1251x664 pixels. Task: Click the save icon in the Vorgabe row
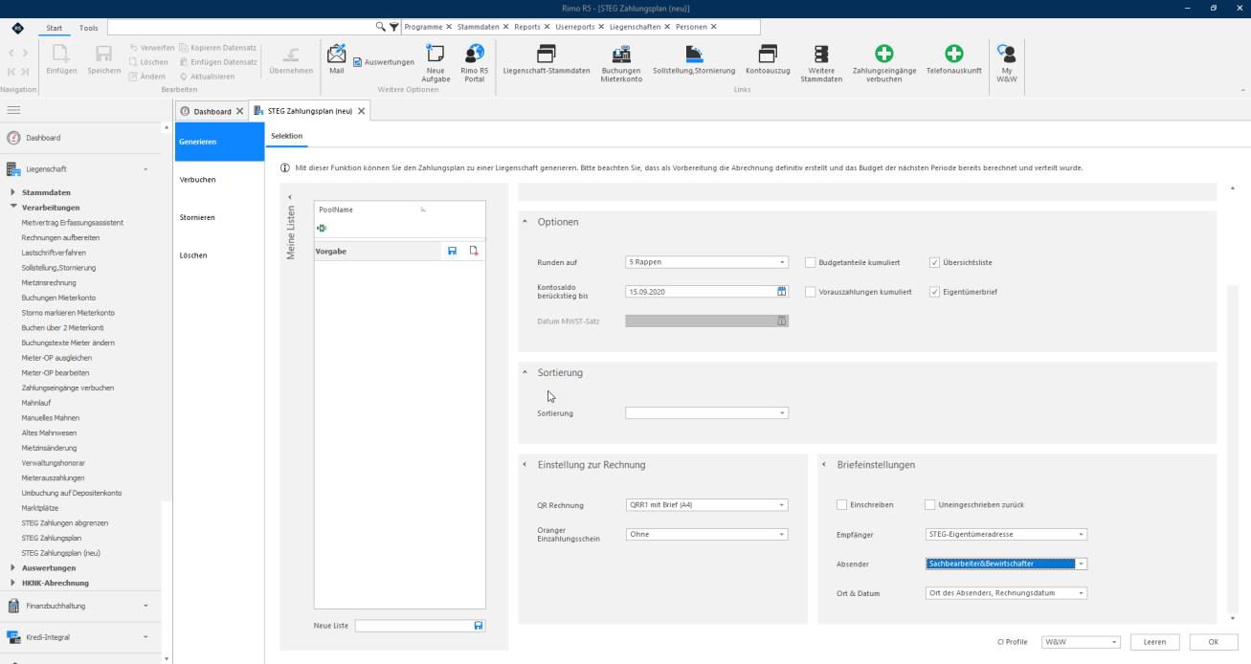coord(454,251)
